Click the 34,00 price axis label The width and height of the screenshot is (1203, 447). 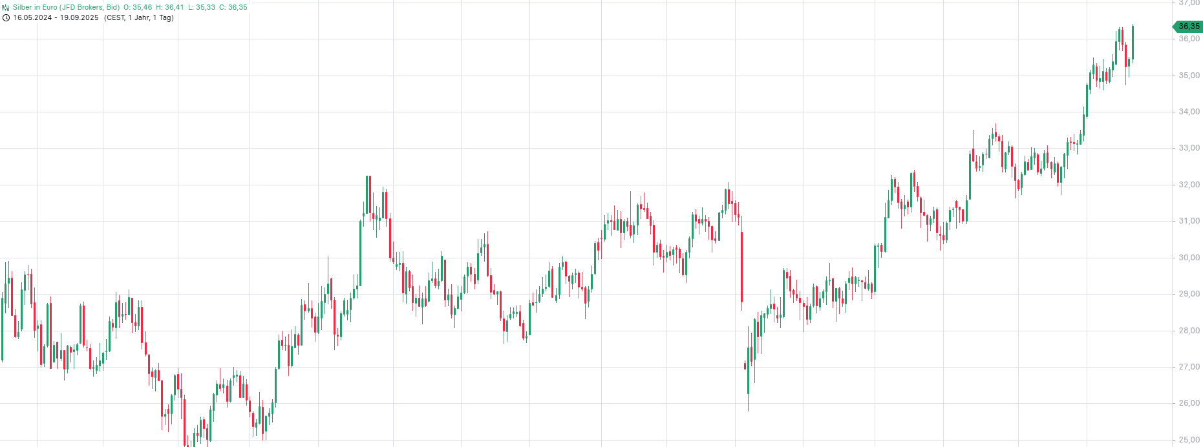[1189, 112]
